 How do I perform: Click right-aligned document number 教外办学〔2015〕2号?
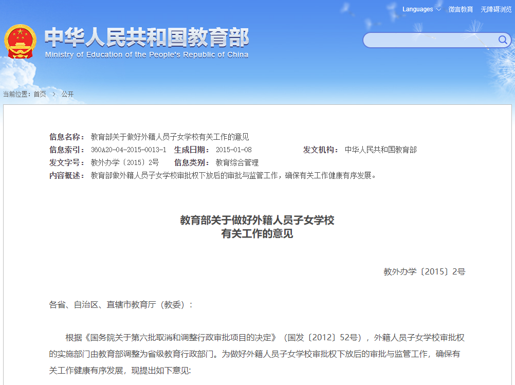424,271
